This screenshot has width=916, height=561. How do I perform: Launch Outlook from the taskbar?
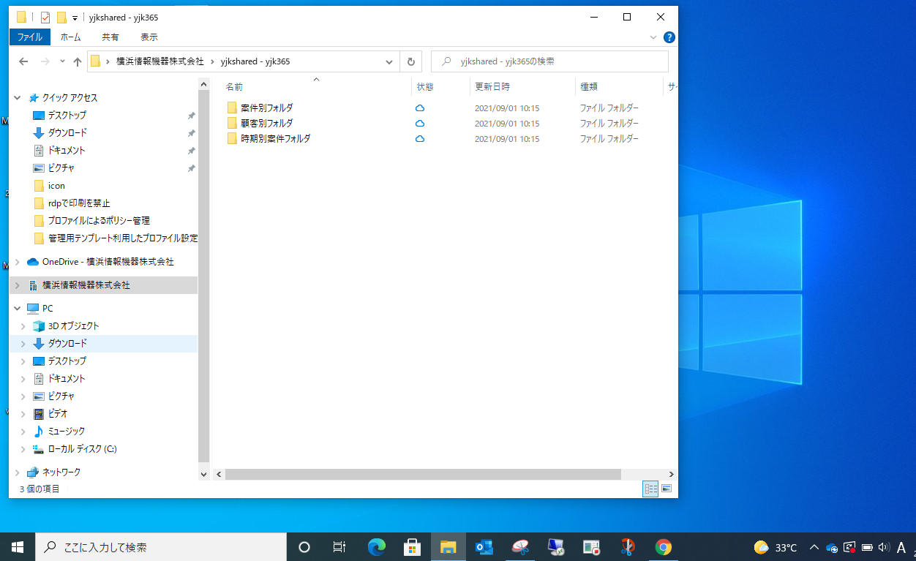tap(484, 547)
